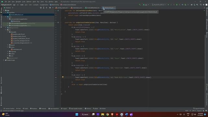The height and width of the screenshot is (117, 208).
Task: Open Chrome from the Windows taskbar
Action: pyautogui.click(x=108, y=114)
